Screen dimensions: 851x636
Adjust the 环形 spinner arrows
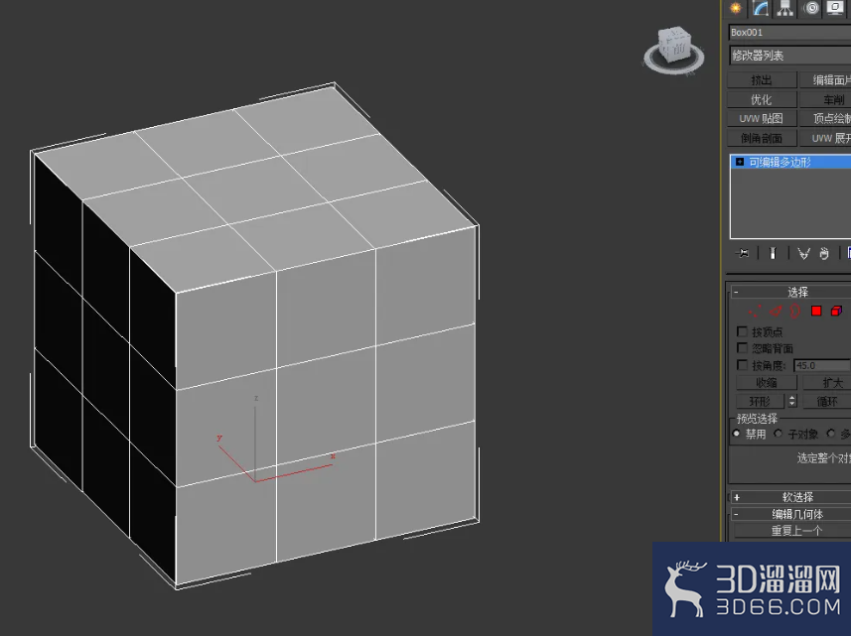click(791, 402)
